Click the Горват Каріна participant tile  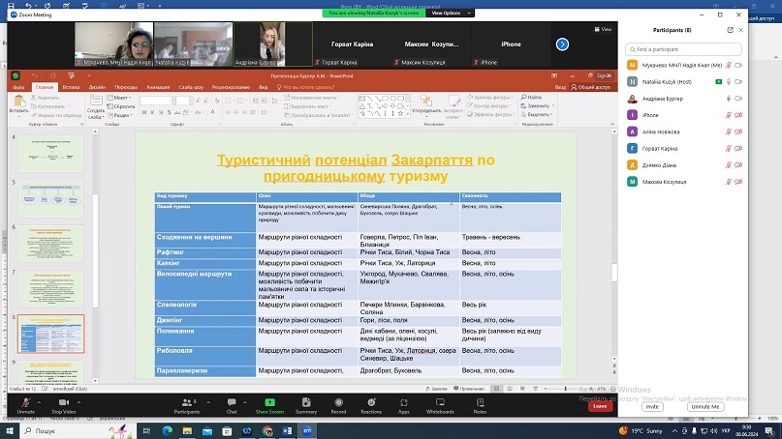point(352,44)
